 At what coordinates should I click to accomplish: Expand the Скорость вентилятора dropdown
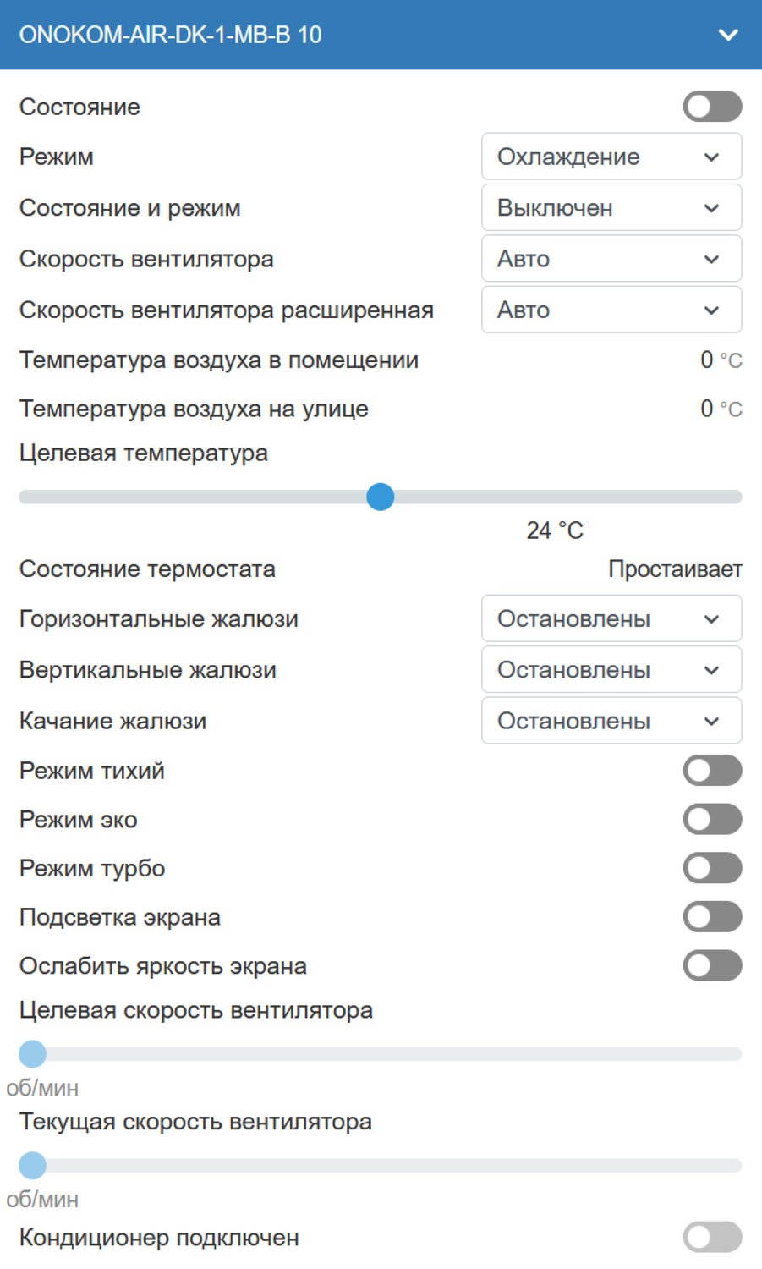(611, 259)
